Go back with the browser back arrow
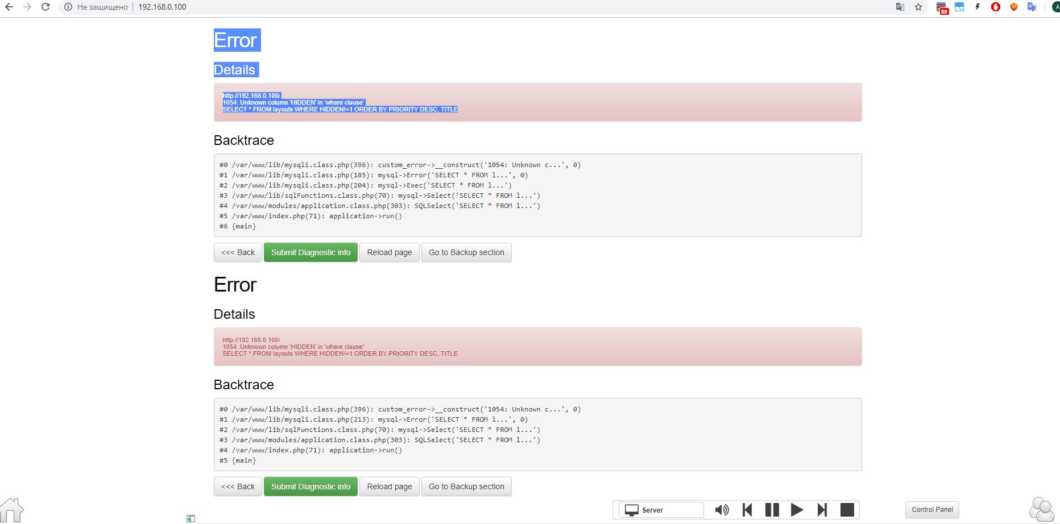 [x=9, y=7]
